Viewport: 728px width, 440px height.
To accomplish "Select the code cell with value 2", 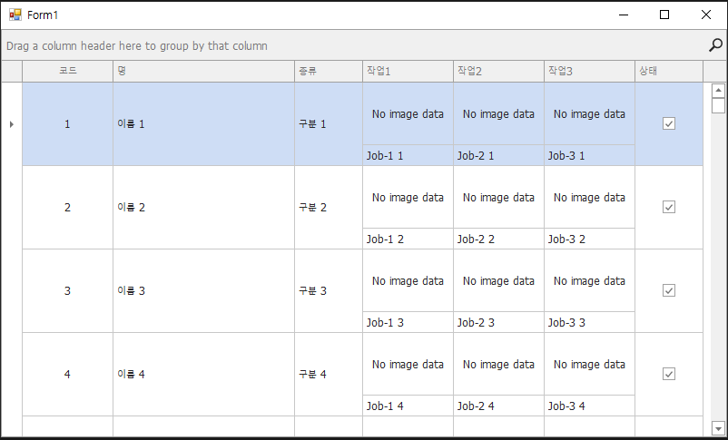I will click(68, 208).
